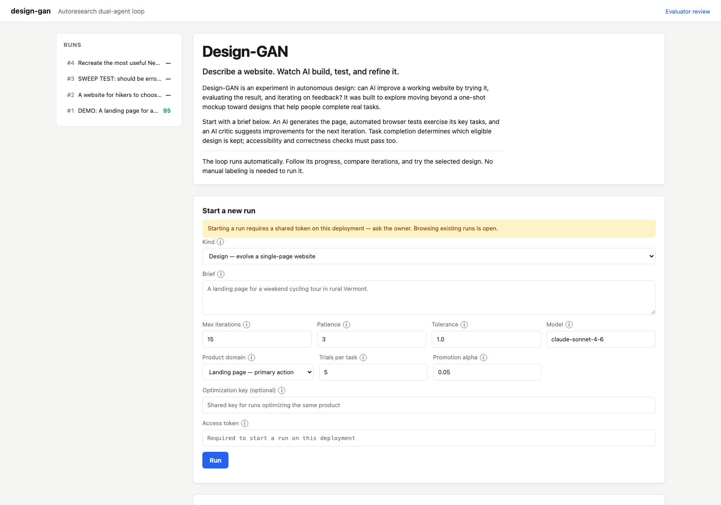
Task: Click the Trials per task field
Action: click(373, 372)
